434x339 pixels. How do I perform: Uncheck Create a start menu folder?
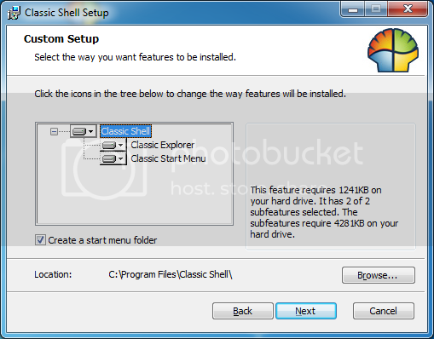[x=40, y=240]
